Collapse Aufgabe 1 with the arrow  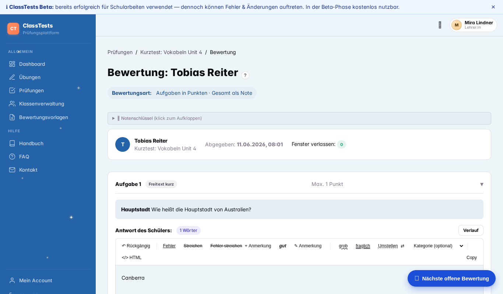pos(482,184)
